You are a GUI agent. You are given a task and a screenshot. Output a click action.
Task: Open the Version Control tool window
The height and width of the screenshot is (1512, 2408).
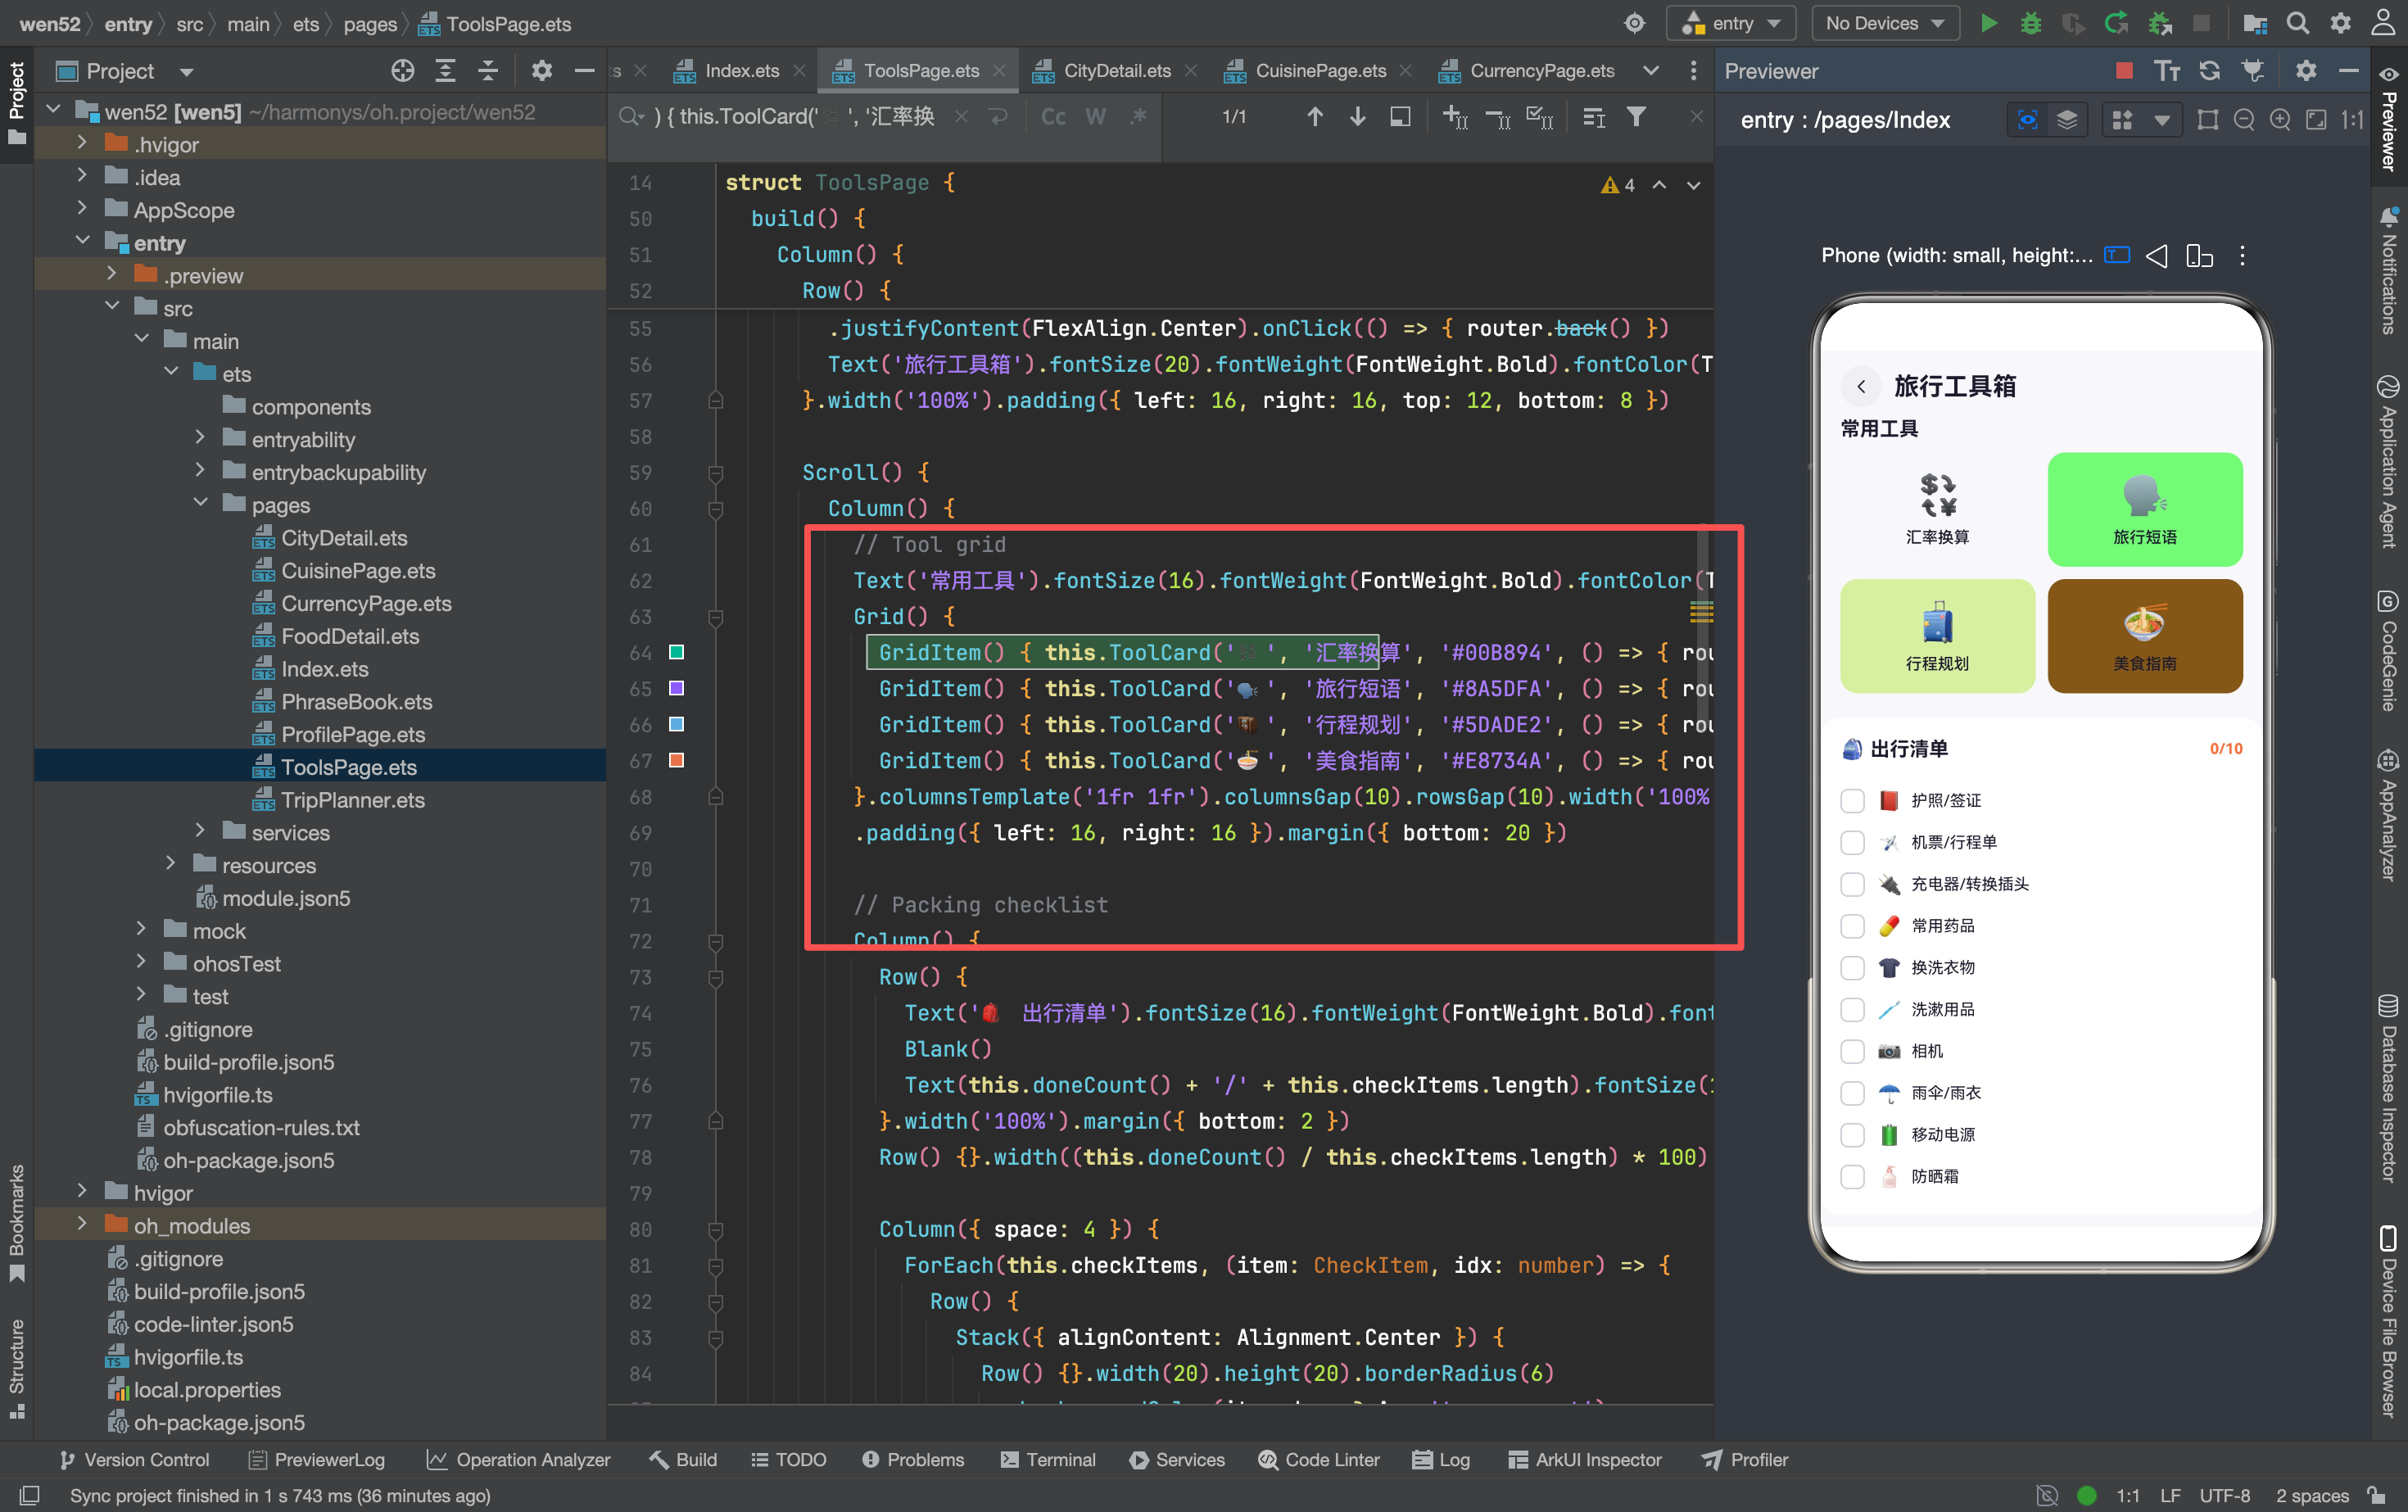[x=134, y=1460]
